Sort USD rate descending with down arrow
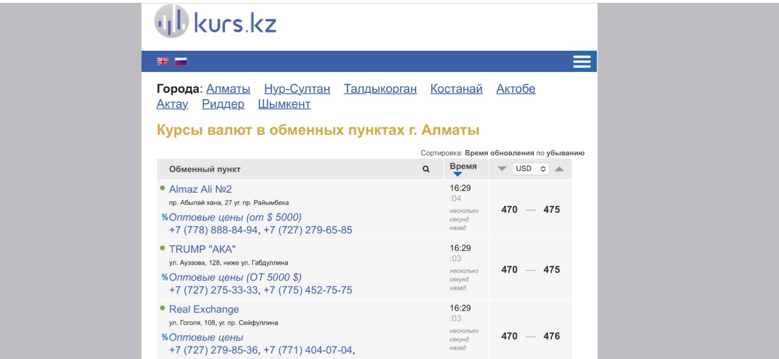This screenshot has height=359, width=779. 502,169
